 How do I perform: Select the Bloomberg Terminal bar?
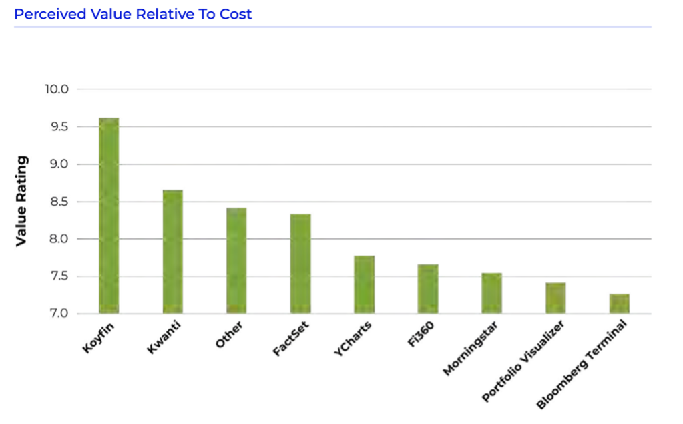620,304
